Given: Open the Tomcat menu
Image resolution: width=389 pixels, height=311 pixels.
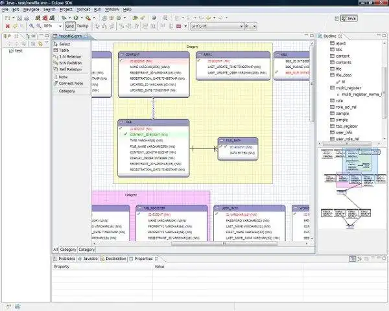Looking at the screenshot, I should pyautogui.click(x=83, y=10).
